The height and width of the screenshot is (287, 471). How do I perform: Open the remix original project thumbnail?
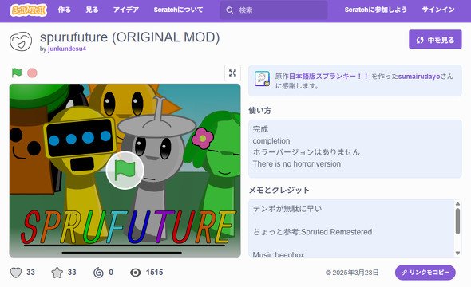click(x=262, y=79)
